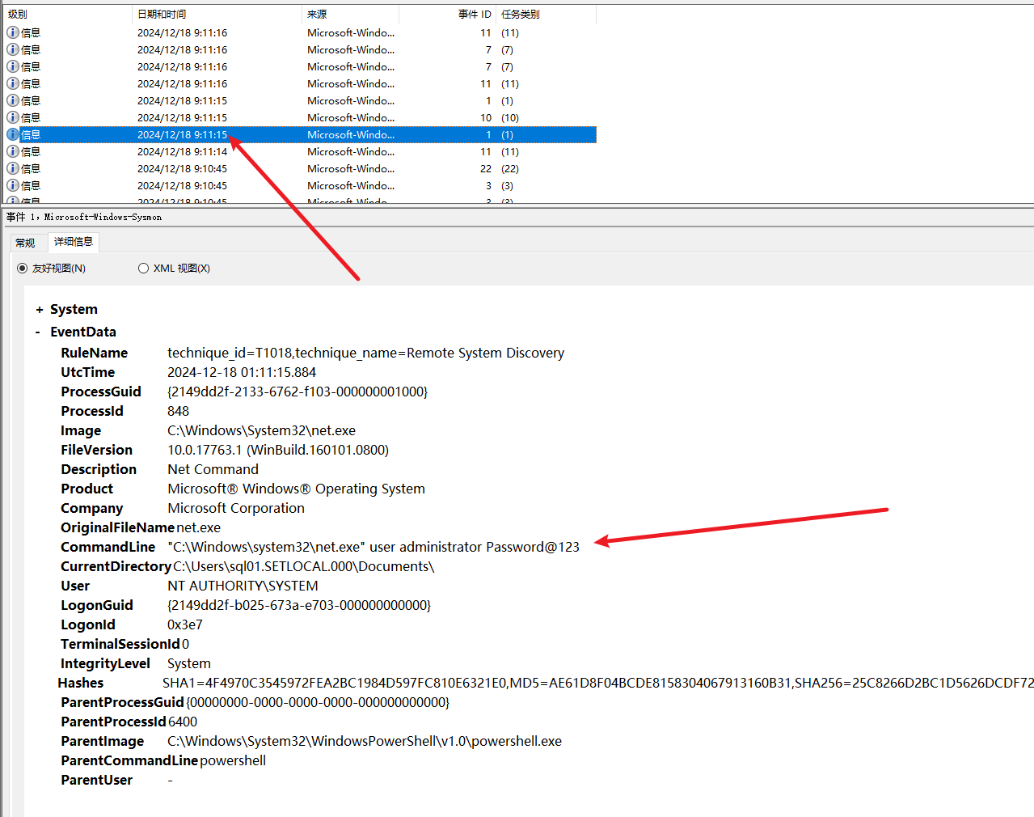Click the info icon of event ID 10 row
This screenshot has height=817, width=1034.
pyautogui.click(x=13, y=117)
